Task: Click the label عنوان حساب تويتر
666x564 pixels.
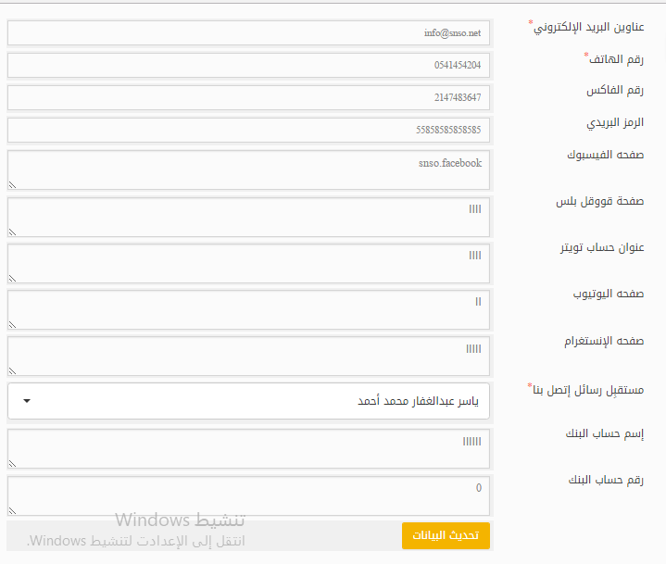Action: click(602, 247)
